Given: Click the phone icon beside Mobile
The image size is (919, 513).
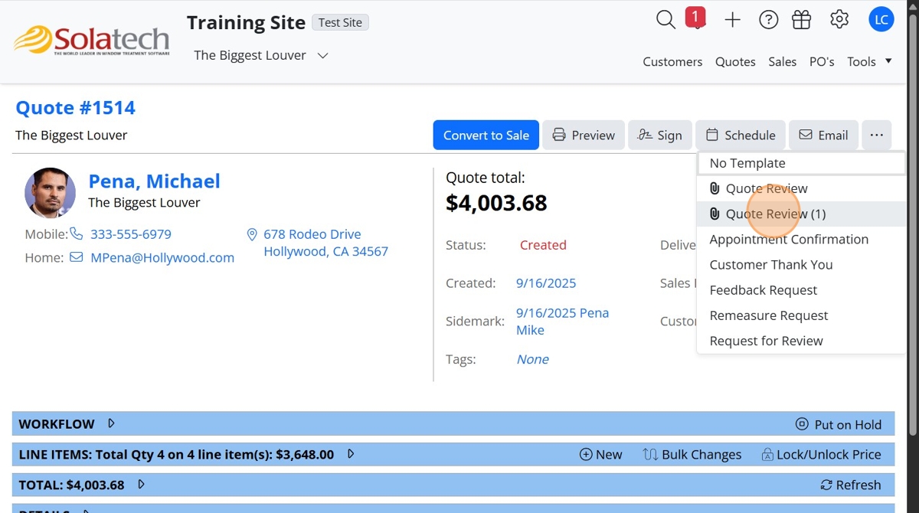Looking at the screenshot, I should coord(77,234).
